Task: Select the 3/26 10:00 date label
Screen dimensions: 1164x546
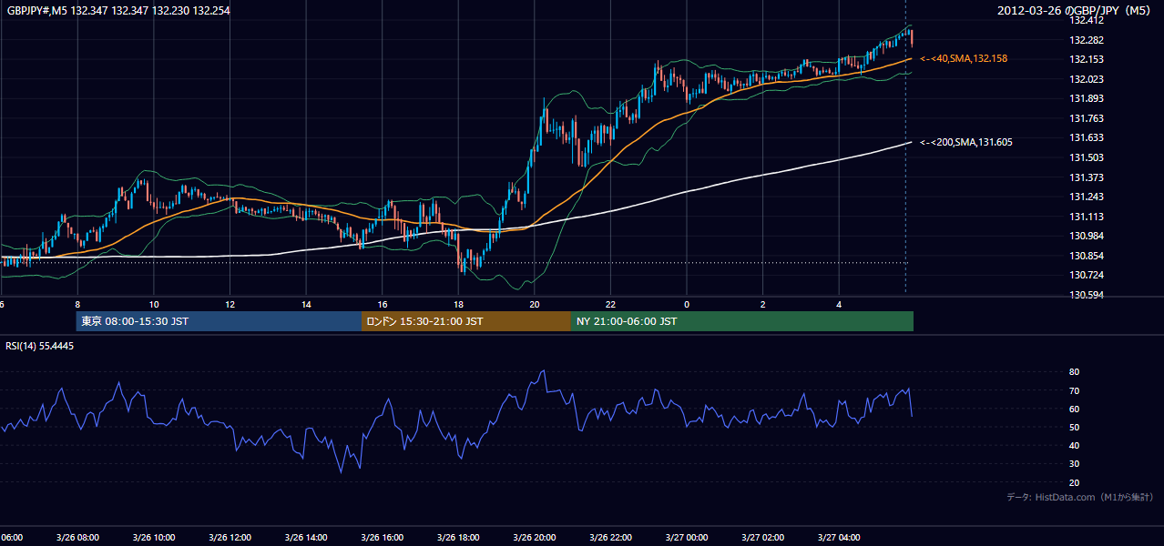Action: (x=154, y=538)
